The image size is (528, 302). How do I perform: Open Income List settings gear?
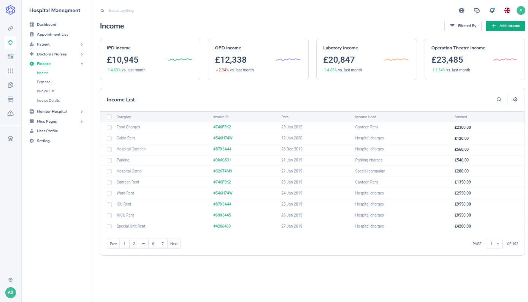(515, 100)
